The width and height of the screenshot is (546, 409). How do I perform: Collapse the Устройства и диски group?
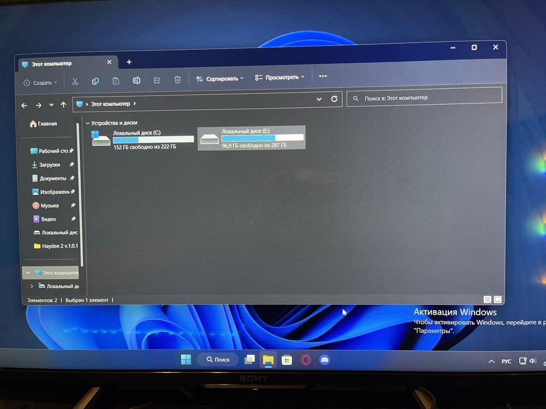pyautogui.click(x=87, y=123)
